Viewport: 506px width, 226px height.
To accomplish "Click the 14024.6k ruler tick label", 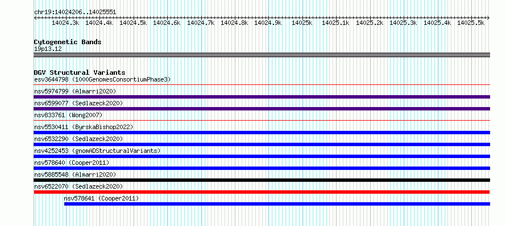I will [167, 23].
